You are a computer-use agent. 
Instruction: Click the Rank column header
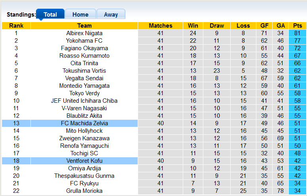click(16, 26)
